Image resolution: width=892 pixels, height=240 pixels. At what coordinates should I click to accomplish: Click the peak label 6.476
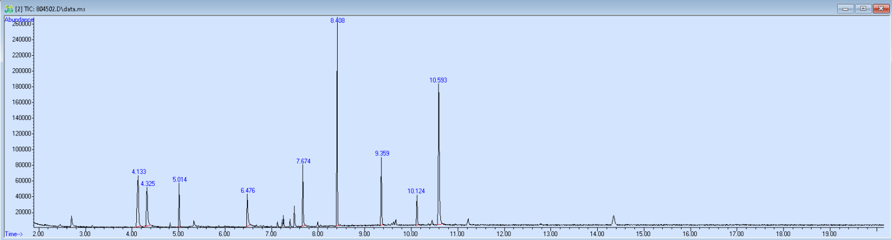pyautogui.click(x=248, y=191)
